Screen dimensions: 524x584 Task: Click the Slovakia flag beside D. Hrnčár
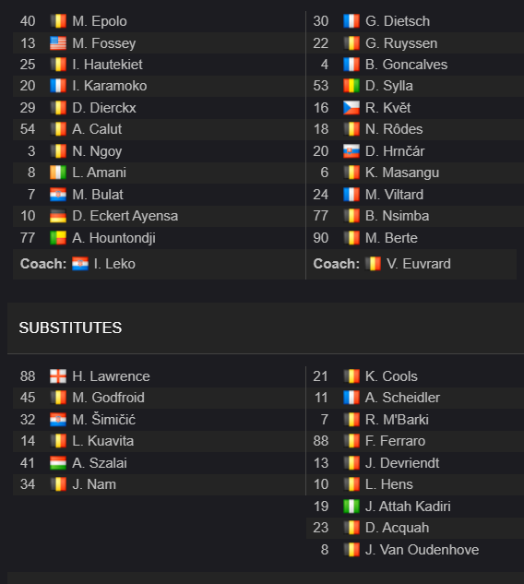[351, 151]
